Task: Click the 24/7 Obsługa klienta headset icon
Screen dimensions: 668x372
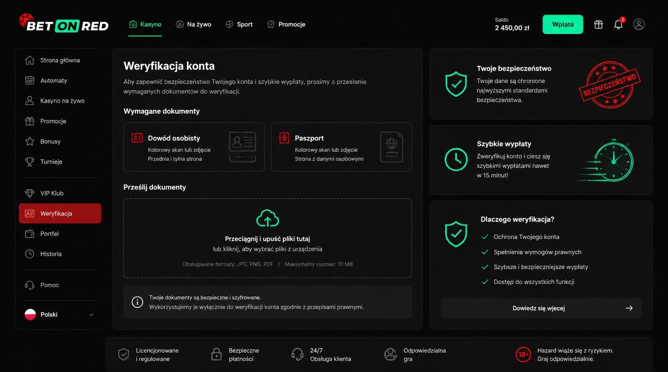Action: pos(298,355)
